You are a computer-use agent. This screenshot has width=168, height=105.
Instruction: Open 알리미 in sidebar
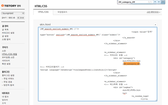pos(5,100)
